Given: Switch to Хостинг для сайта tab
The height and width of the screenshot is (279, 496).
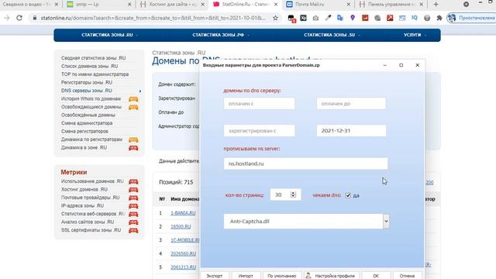Looking at the screenshot, I should point(172,5).
